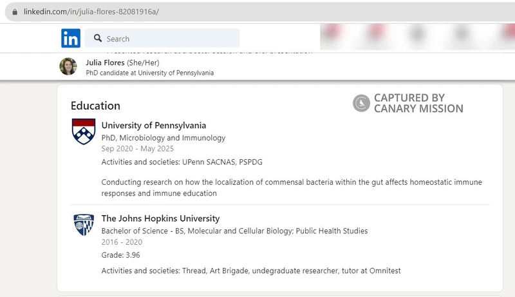Click 'PhD candidate at University of Pennsylvania' headline
The width and height of the screenshot is (515, 297).
point(150,73)
